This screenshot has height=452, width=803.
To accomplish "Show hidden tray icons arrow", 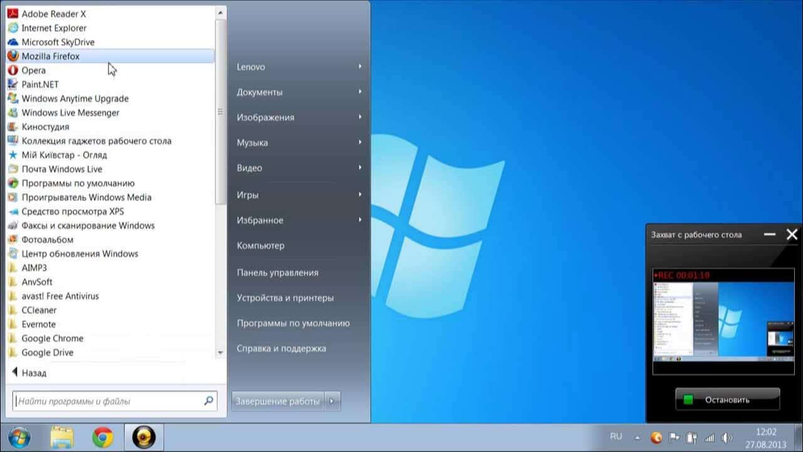I will [638, 438].
